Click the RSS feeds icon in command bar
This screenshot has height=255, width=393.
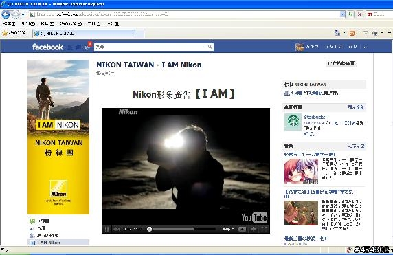pos(352,33)
